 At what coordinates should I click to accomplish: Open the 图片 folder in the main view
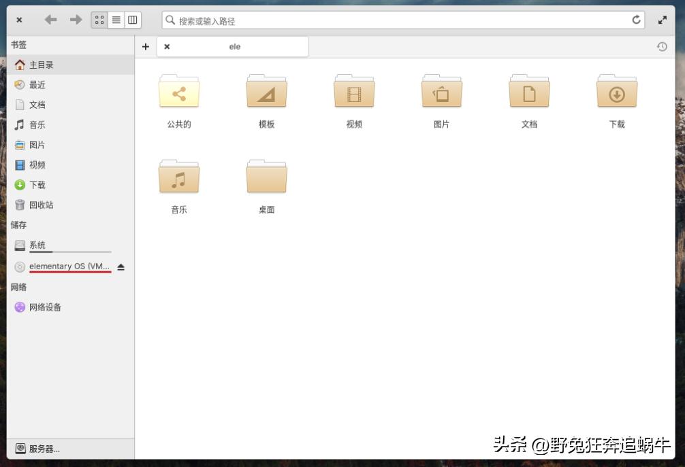(441, 93)
